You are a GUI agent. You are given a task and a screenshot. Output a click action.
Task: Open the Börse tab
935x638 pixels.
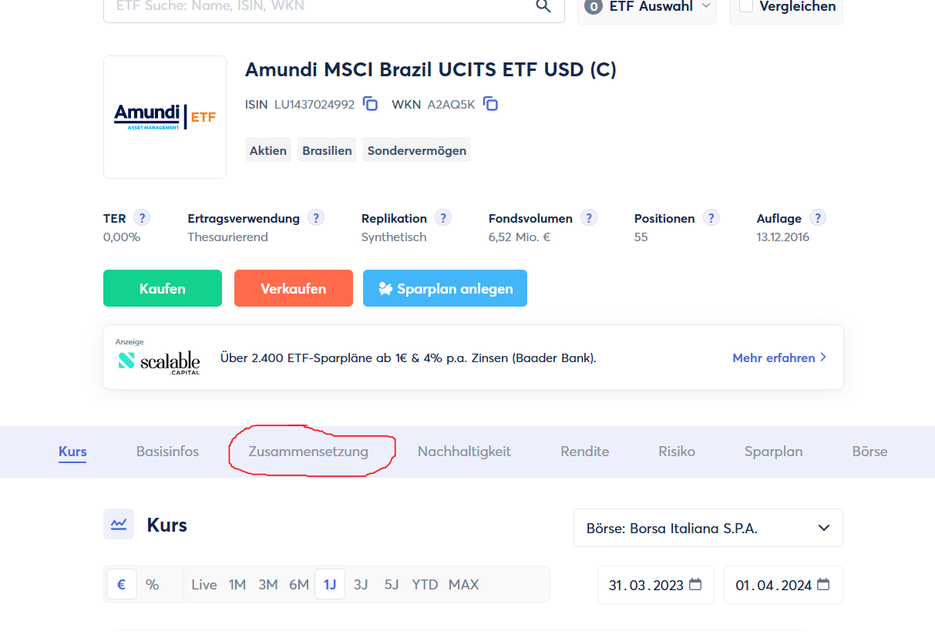click(x=869, y=452)
